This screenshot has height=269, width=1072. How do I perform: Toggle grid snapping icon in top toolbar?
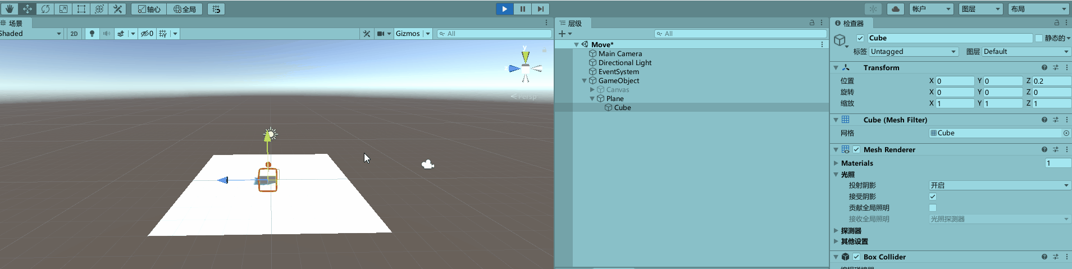point(216,9)
